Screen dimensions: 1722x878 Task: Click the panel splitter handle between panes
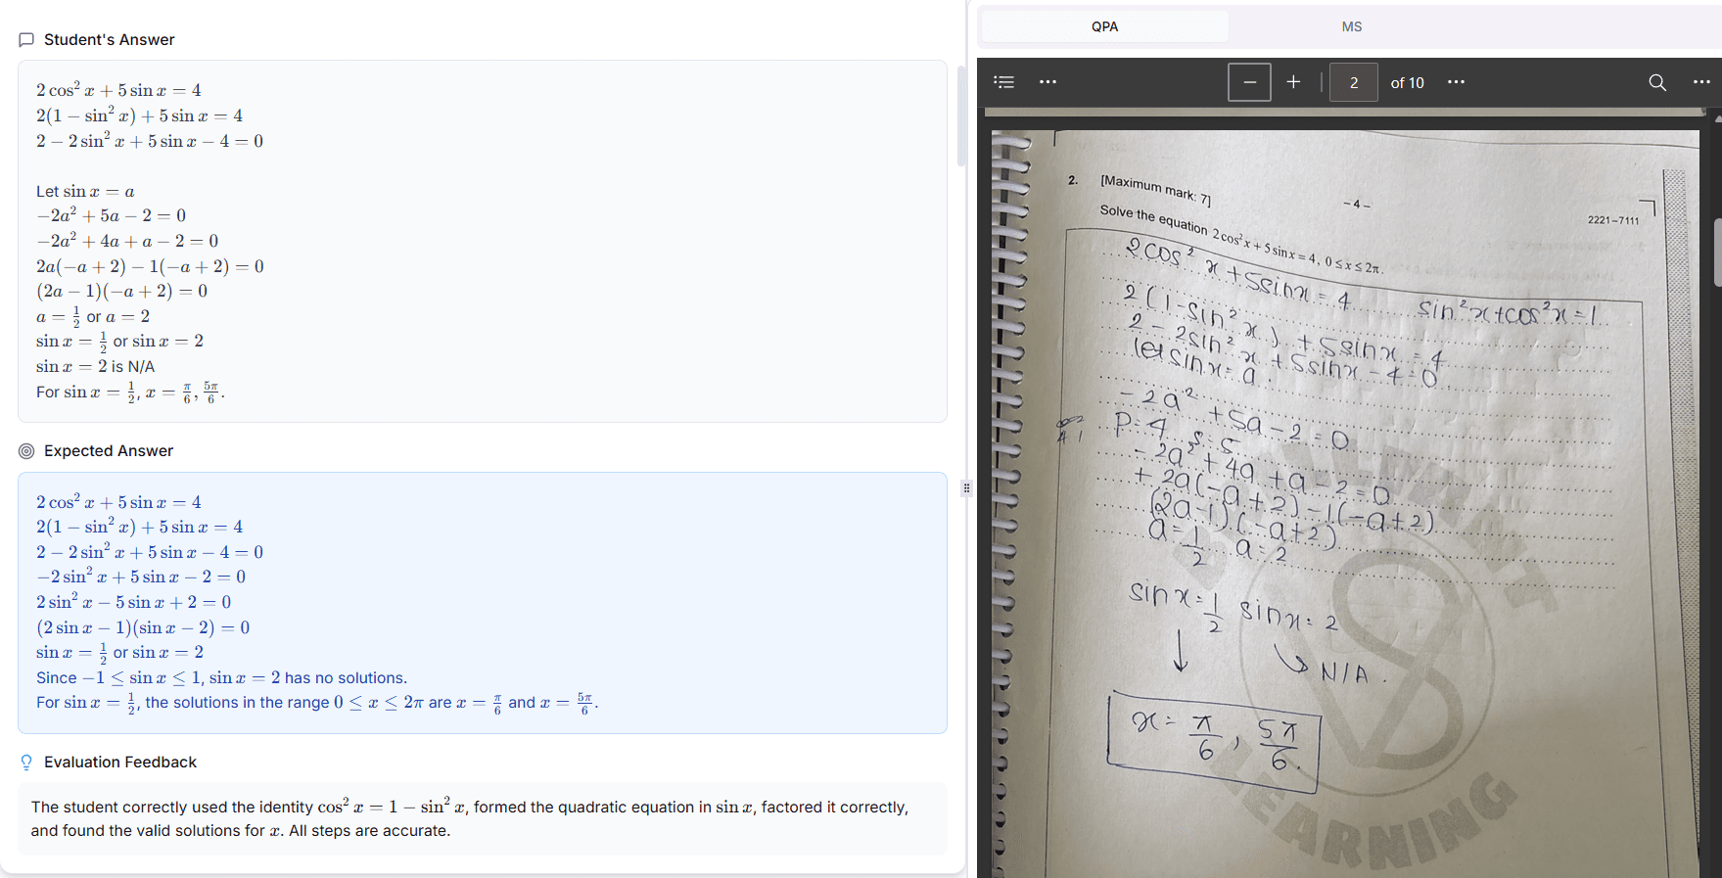(x=966, y=487)
